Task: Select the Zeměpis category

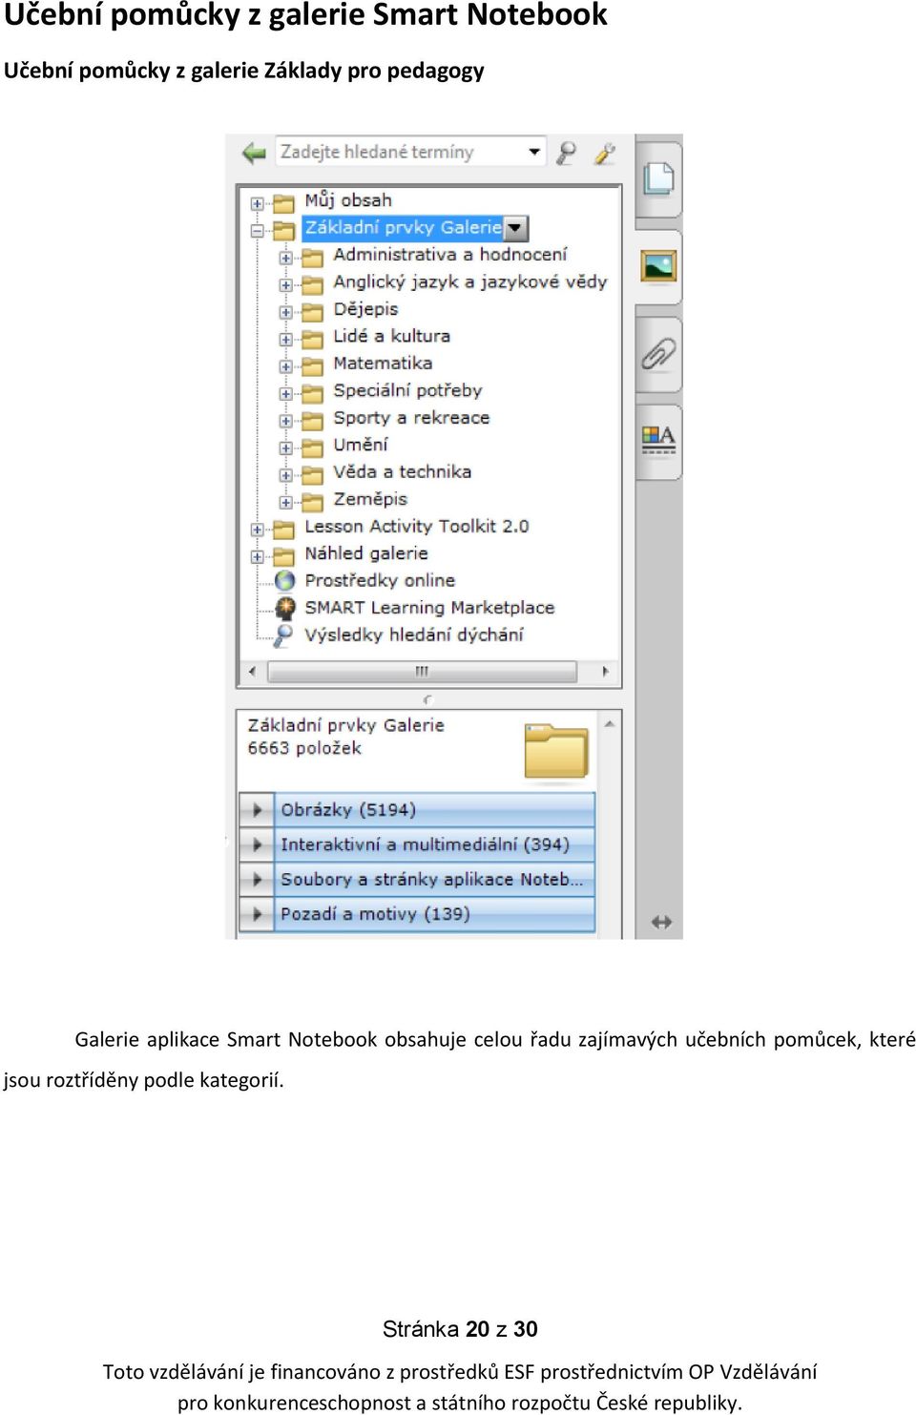Action: pyautogui.click(x=370, y=499)
